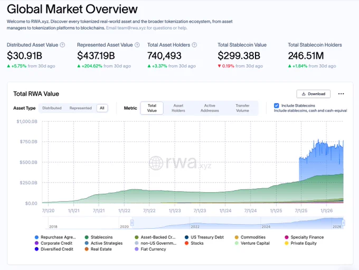
Task: Click the Download button
Action: [314, 94]
